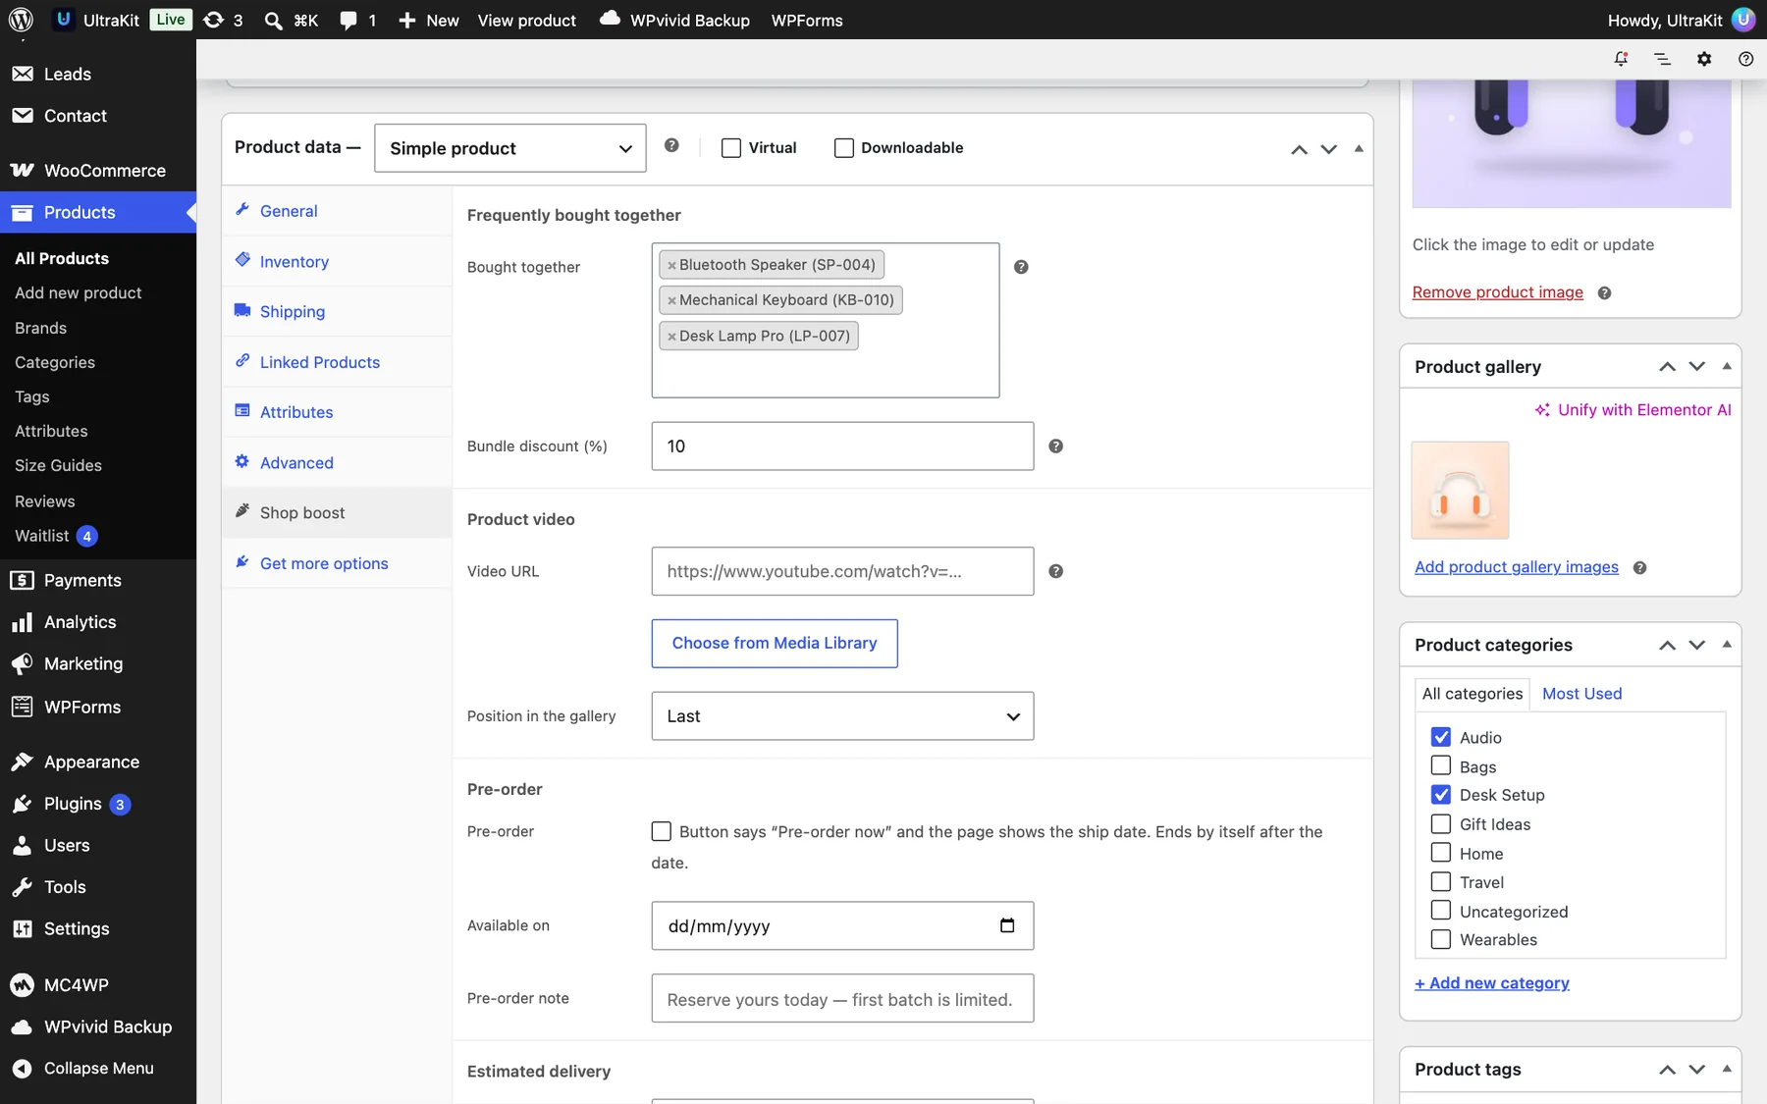1767x1104 pixels.
Task: Toggle the Product tags panel
Action: pos(1727,1069)
